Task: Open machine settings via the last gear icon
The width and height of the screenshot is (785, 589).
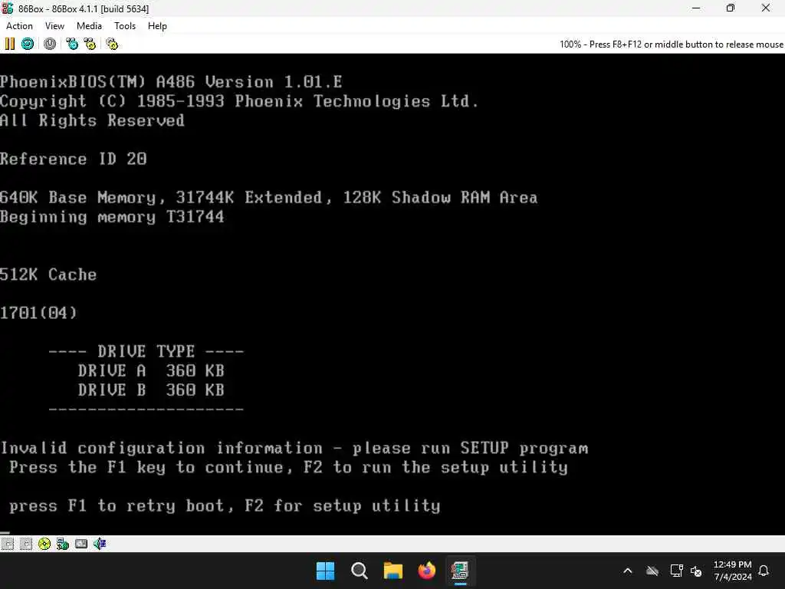Action: (x=112, y=44)
